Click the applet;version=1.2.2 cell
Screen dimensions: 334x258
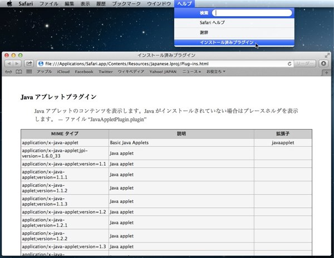(x=65, y=236)
